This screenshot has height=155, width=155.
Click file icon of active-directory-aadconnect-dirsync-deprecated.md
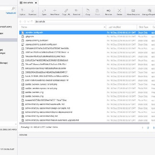click(22, 112)
